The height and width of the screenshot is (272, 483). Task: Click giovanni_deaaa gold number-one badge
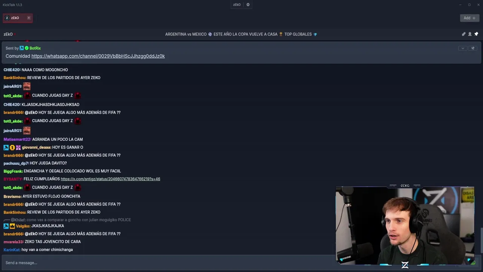(12, 147)
